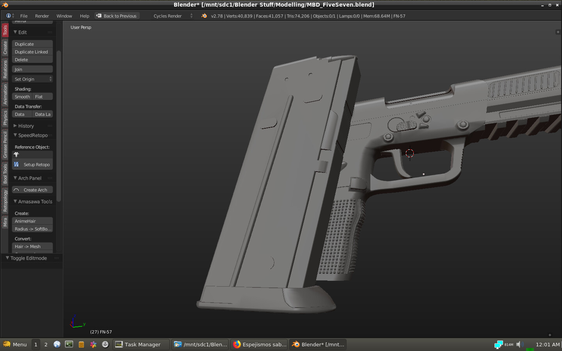Collapse the Arch Panel section
Screen dimensions: 562x351
[15, 178]
